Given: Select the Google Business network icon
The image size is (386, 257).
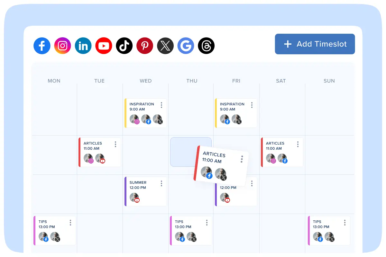Looking at the screenshot, I should 186,46.
